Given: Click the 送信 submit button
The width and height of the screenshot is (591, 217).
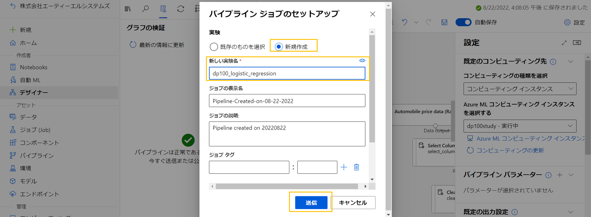Looking at the screenshot, I should [x=311, y=203].
